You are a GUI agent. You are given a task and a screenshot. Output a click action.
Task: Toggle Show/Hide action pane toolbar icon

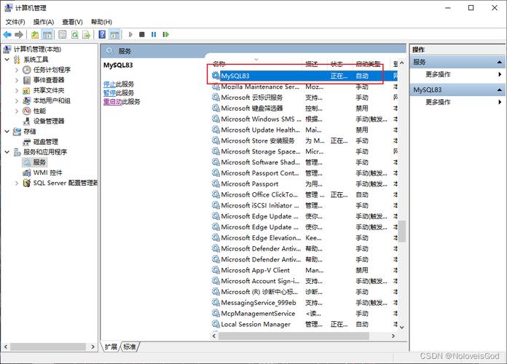pyautogui.click(x=114, y=34)
